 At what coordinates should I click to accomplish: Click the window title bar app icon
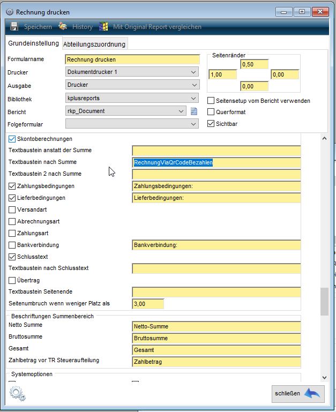pos(9,12)
